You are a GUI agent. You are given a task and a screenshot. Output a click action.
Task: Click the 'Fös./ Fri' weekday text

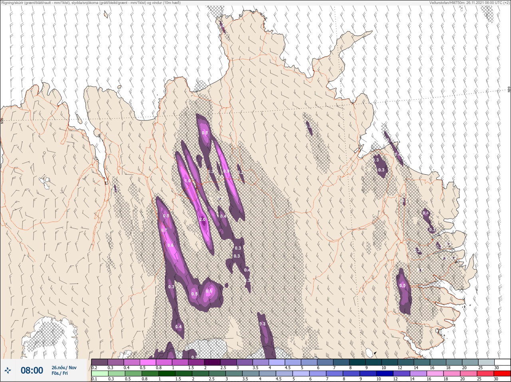point(59,374)
